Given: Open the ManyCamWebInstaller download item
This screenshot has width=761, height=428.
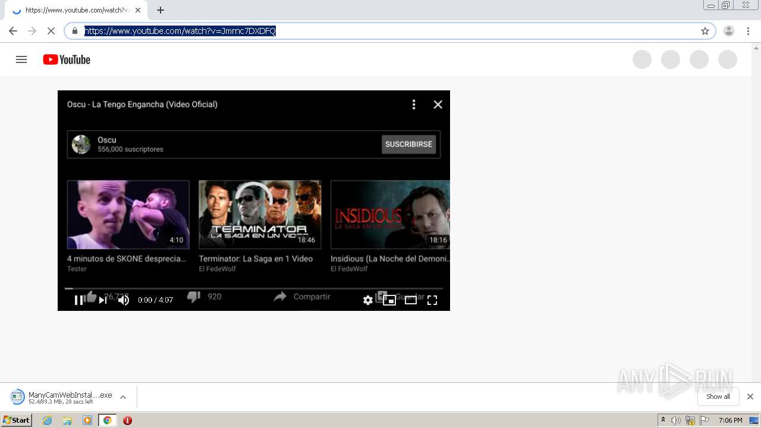Looking at the screenshot, I should pos(61,397).
